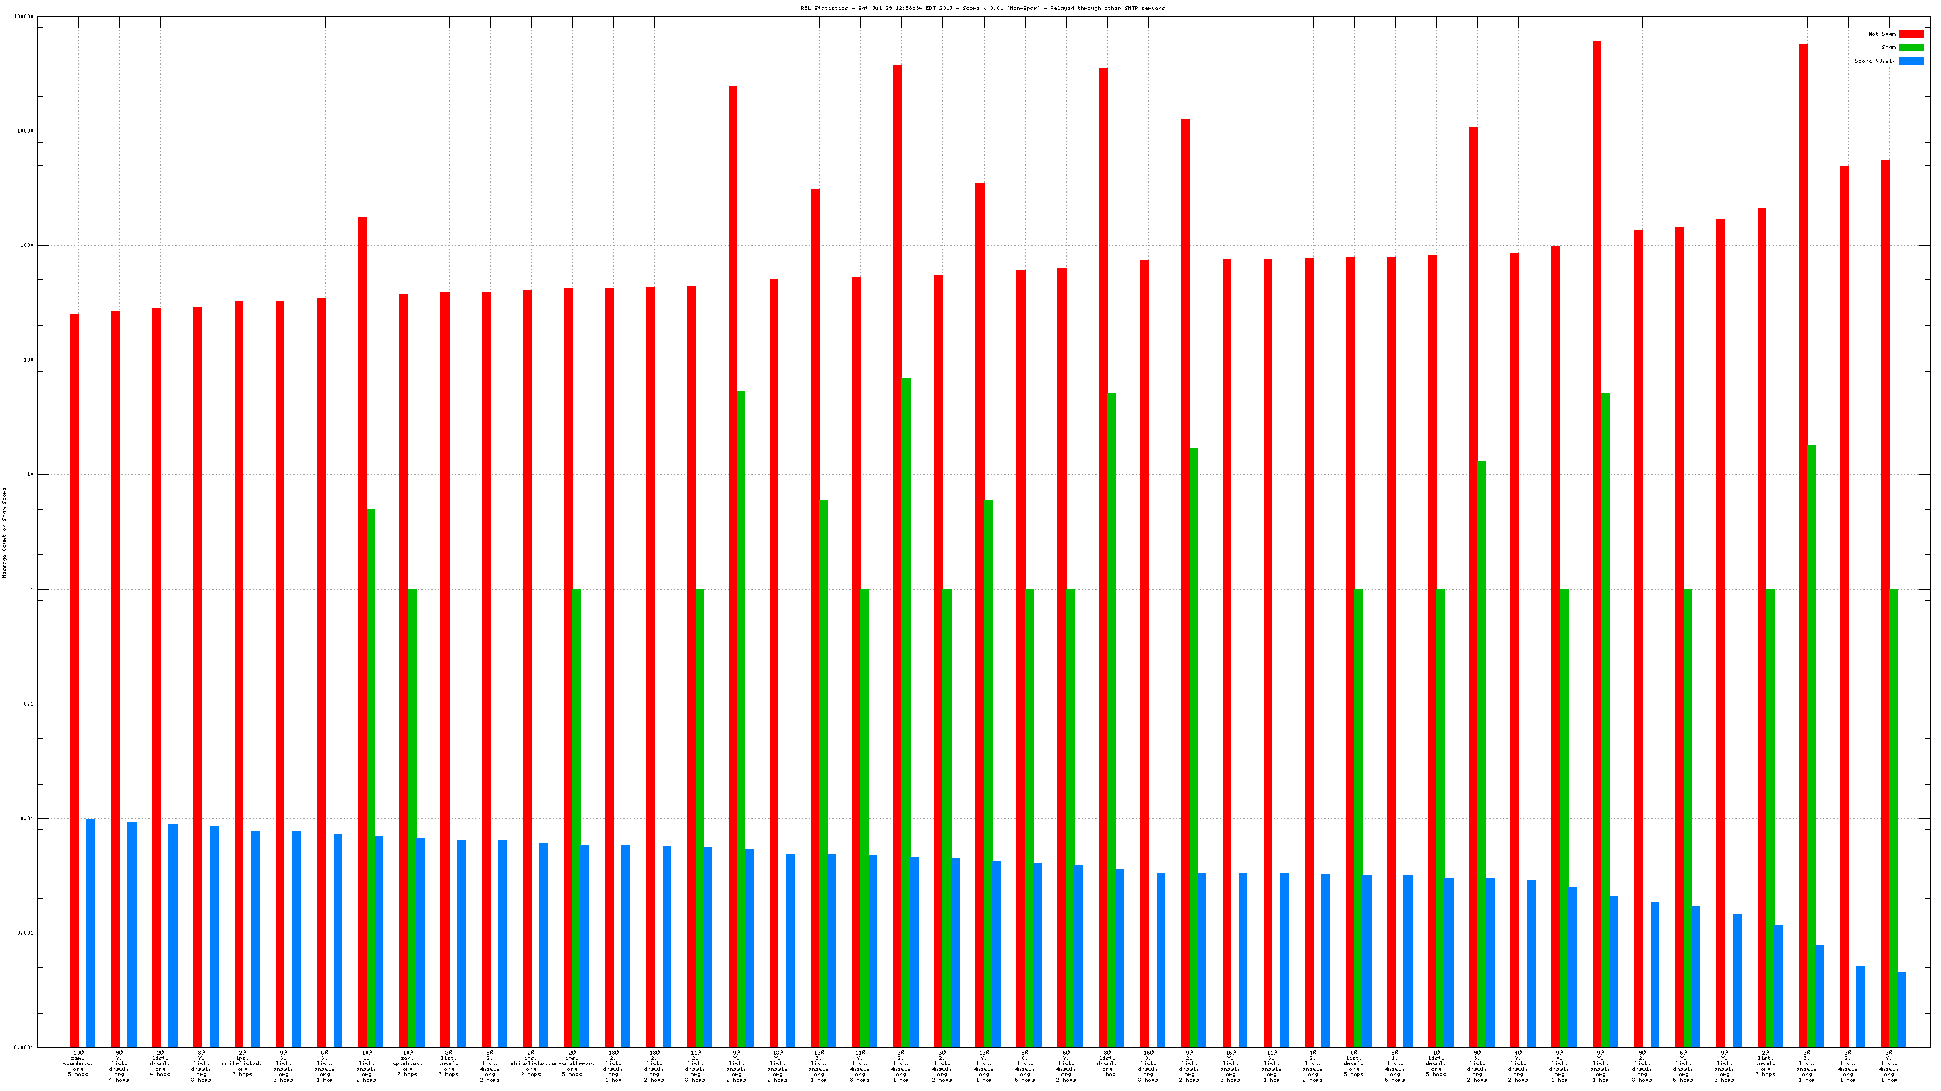Screen dimensions: 1941x1091
Task: Click the RBL Statistics chart title
Action: click(x=982, y=8)
